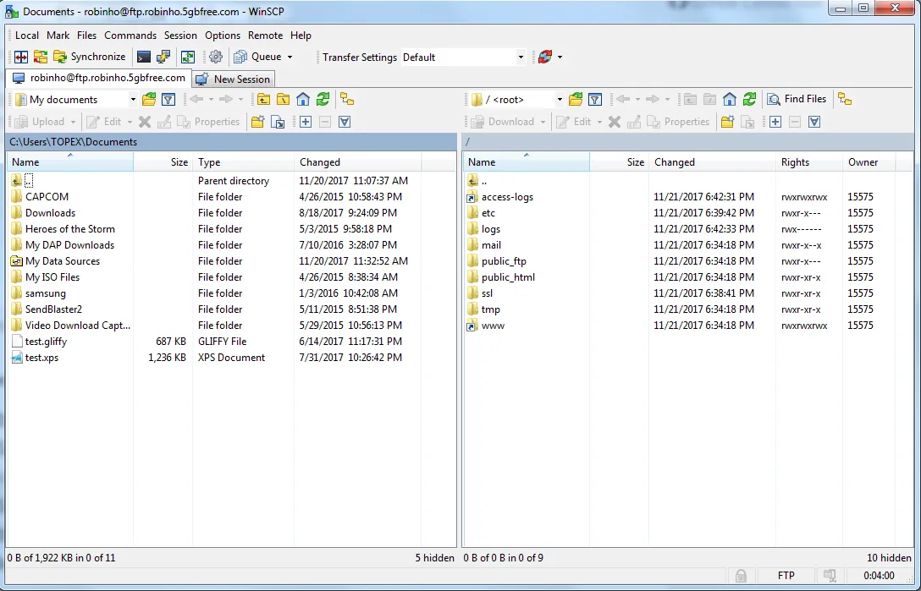Click the remote panel home icon
921x591 pixels.
(730, 99)
